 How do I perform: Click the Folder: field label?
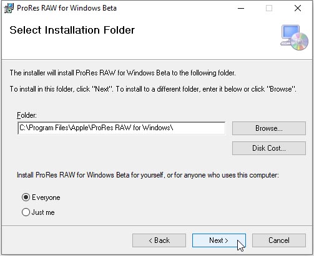(27, 115)
